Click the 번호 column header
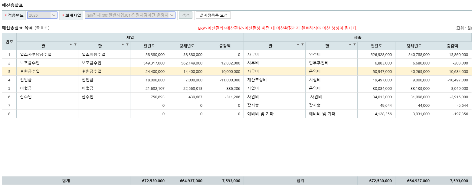The width and height of the screenshot is (475, 187). [x=9, y=42]
